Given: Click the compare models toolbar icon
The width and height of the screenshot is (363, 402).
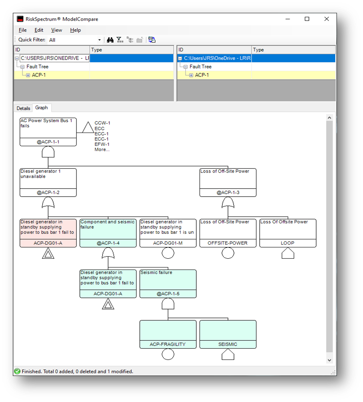Looking at the screenshot, I should pos(152,40).
